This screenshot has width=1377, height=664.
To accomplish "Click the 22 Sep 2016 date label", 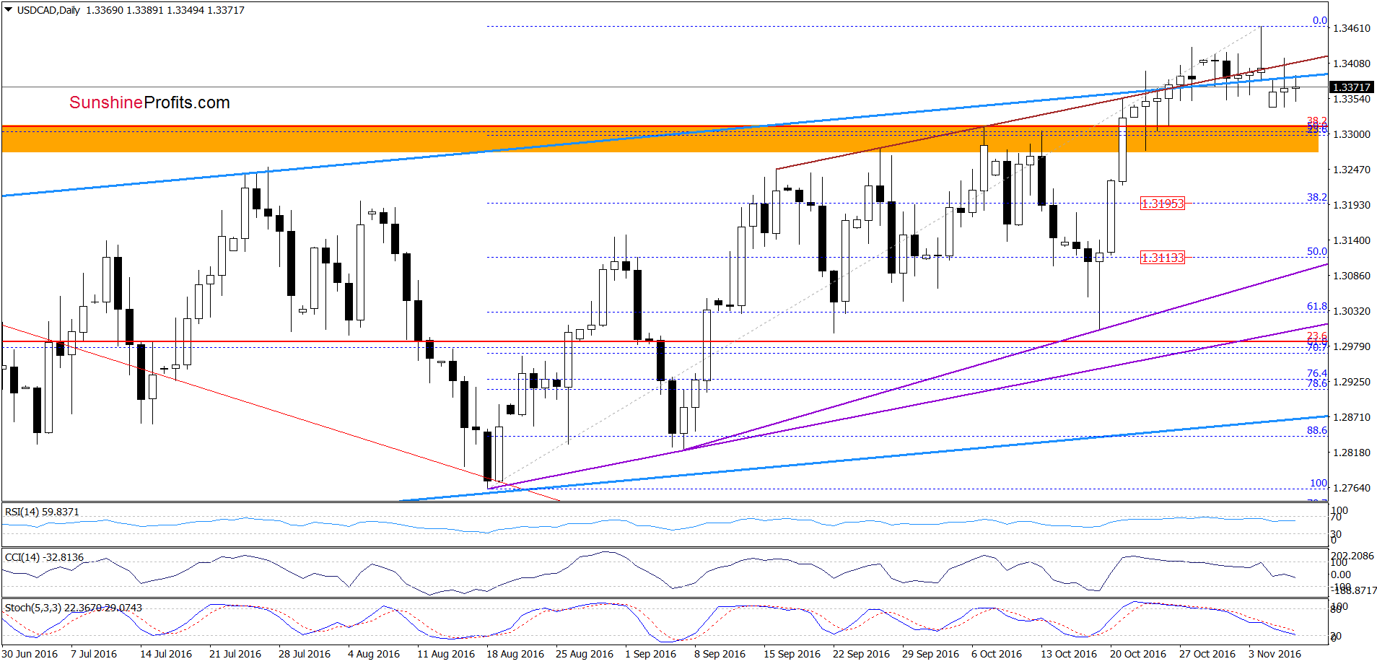I will (x=862, y=654).
